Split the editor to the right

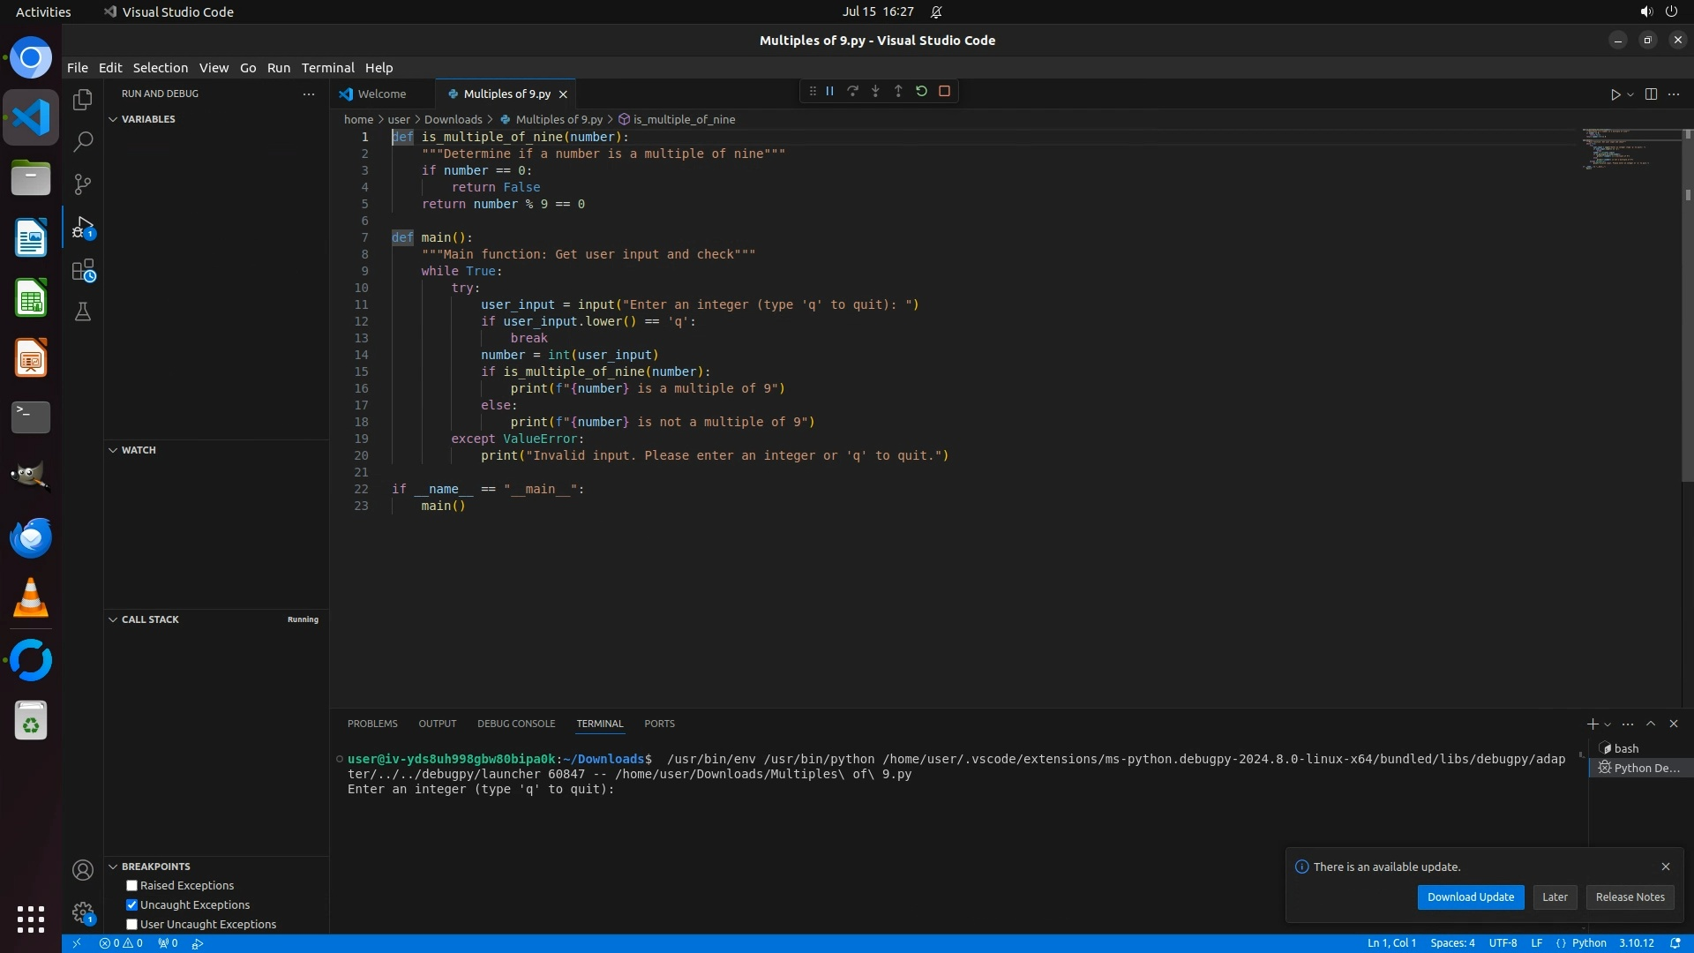[1651, 94]
